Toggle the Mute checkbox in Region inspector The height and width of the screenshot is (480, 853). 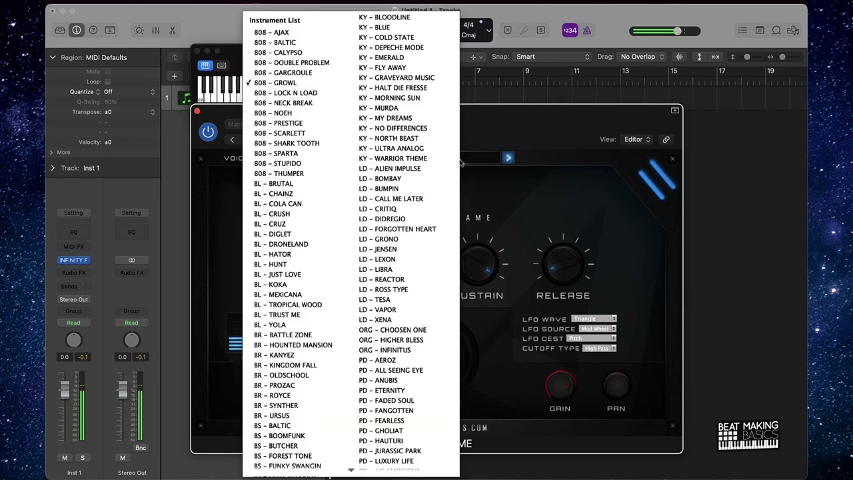(107, 71)
